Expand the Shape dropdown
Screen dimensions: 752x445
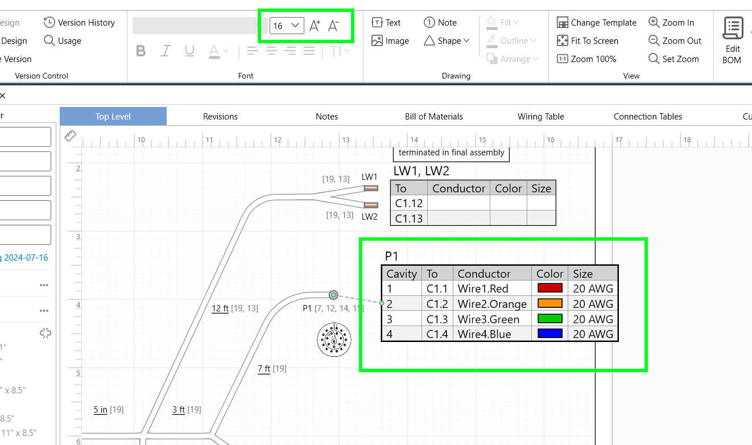tap(467, 41)
